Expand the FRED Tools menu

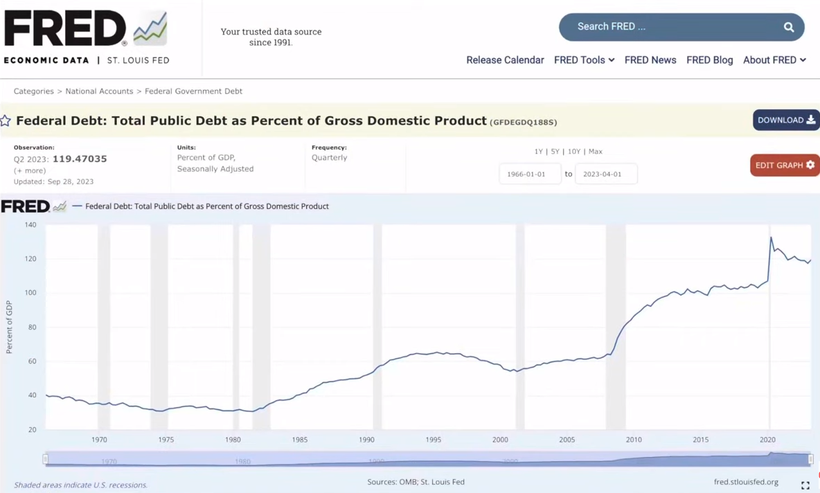coord(584,60)
